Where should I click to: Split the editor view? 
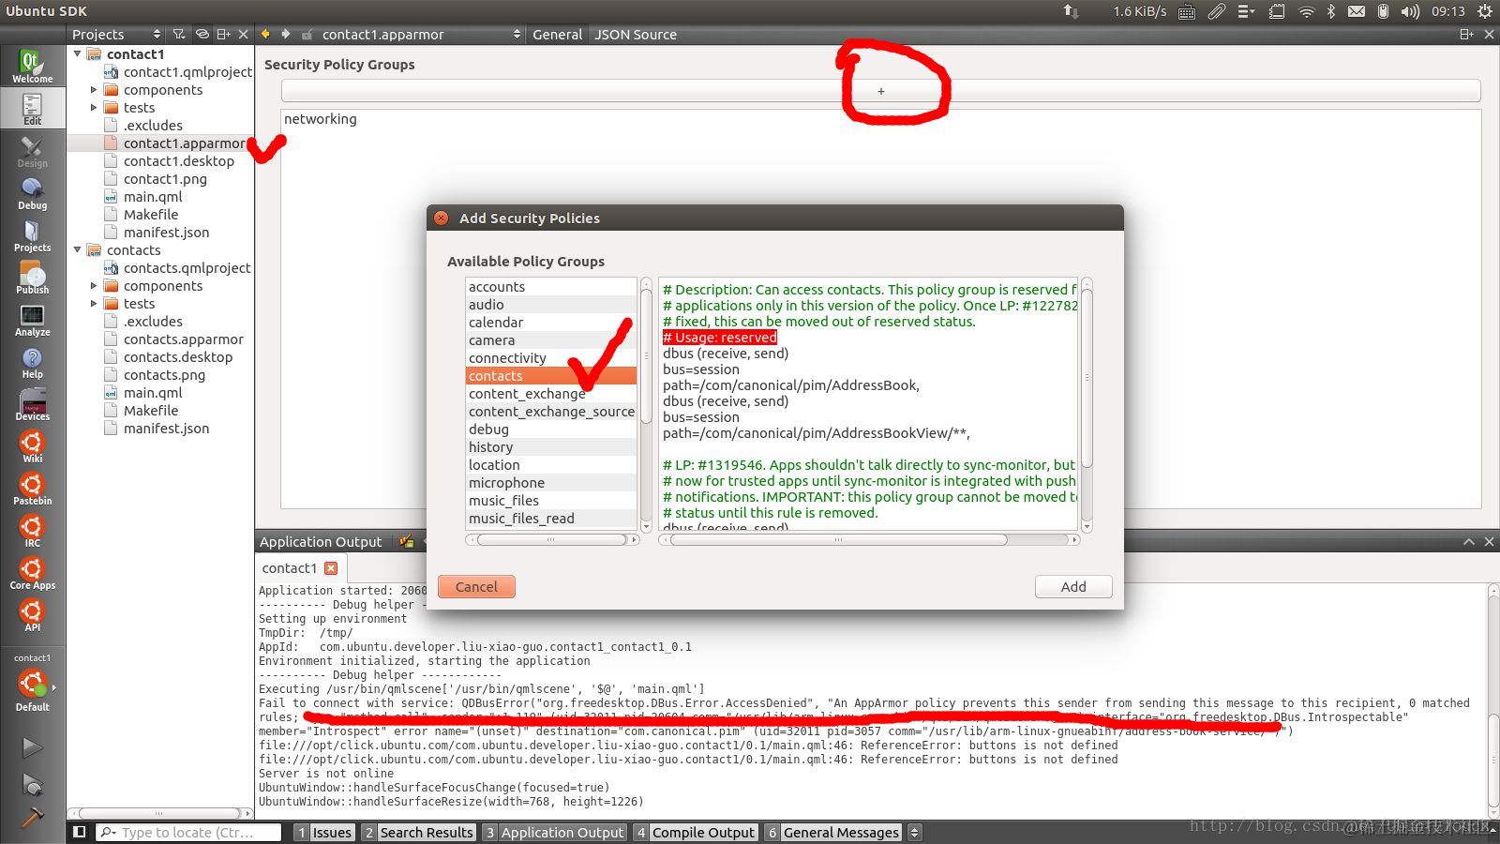1467,35
